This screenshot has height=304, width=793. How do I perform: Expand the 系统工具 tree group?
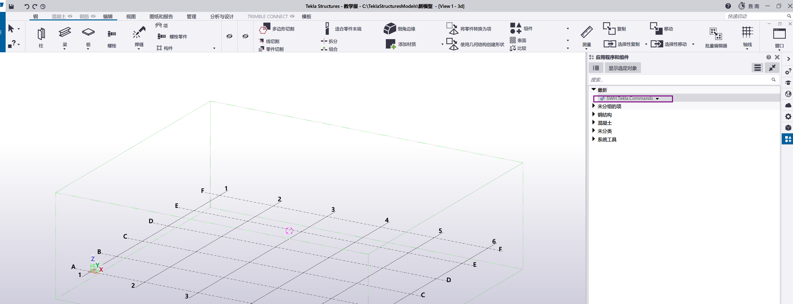(593, 139)
